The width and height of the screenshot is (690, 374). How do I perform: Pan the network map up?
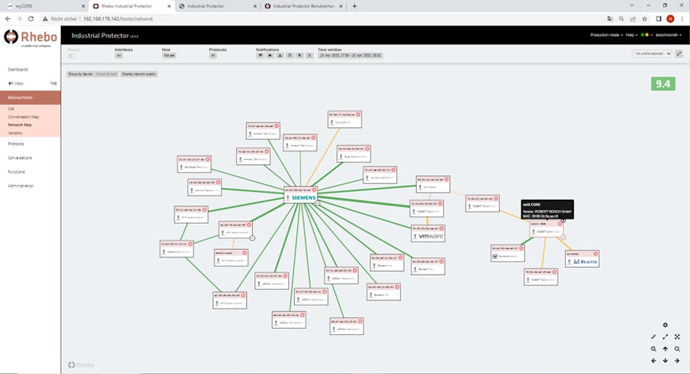pos(665,349)
